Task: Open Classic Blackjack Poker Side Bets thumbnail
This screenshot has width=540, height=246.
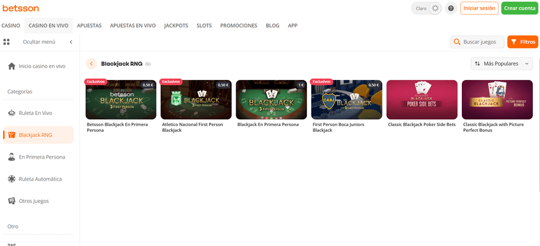Action: 422,100
